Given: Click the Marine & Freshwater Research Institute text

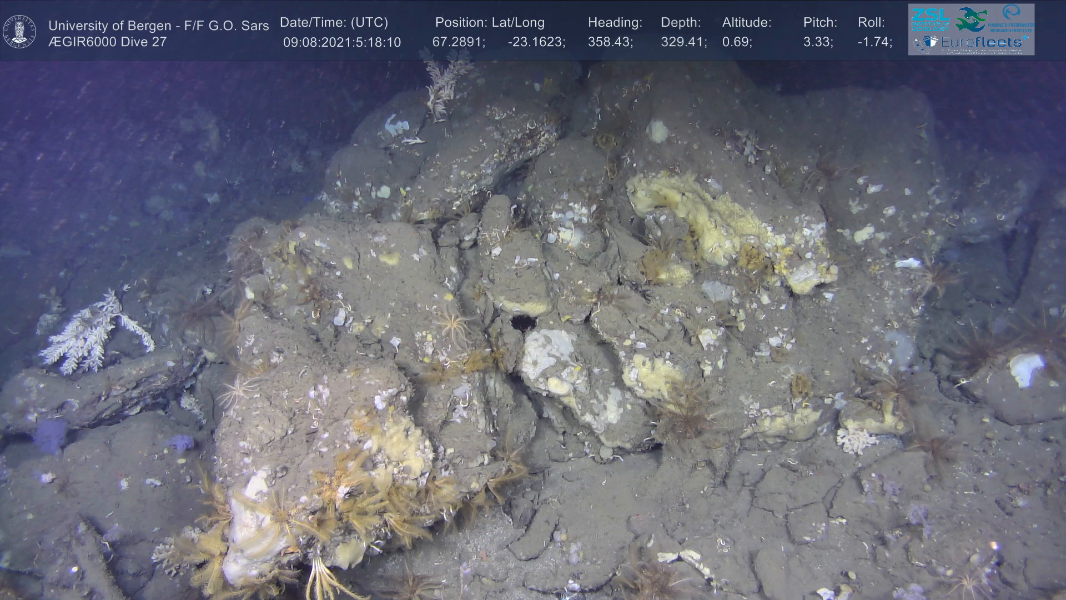Looking at the screenshot, I should click(1011, 27).
